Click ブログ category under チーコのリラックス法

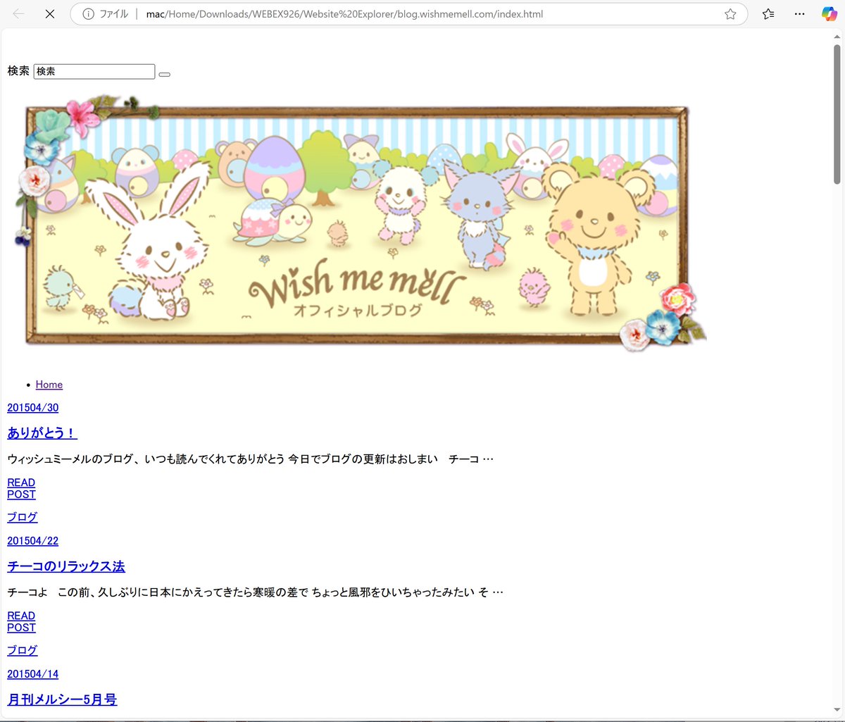coord(23,650)
